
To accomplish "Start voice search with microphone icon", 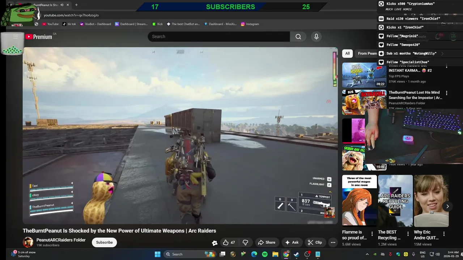I will [x=316, y=36].
